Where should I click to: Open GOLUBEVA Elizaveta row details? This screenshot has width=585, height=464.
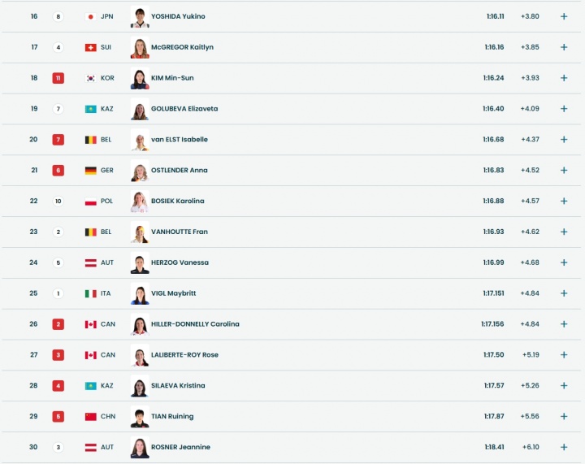click(564, 109)
